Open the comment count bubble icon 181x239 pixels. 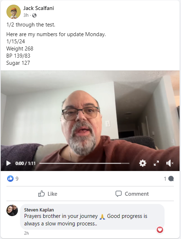(171, 179)
